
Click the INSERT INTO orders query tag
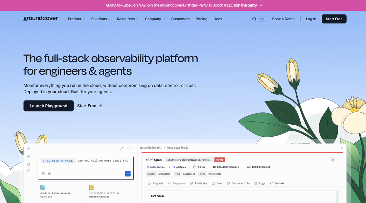188,160
